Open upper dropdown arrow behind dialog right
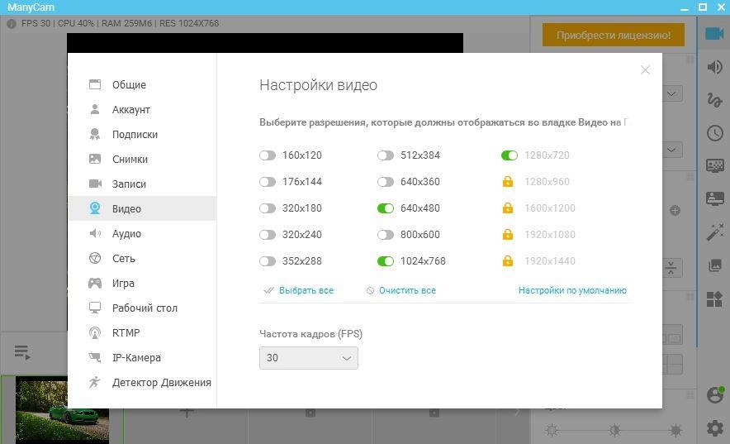The height and width of the screenshot is (444, 730). click(x=671, y=93)
